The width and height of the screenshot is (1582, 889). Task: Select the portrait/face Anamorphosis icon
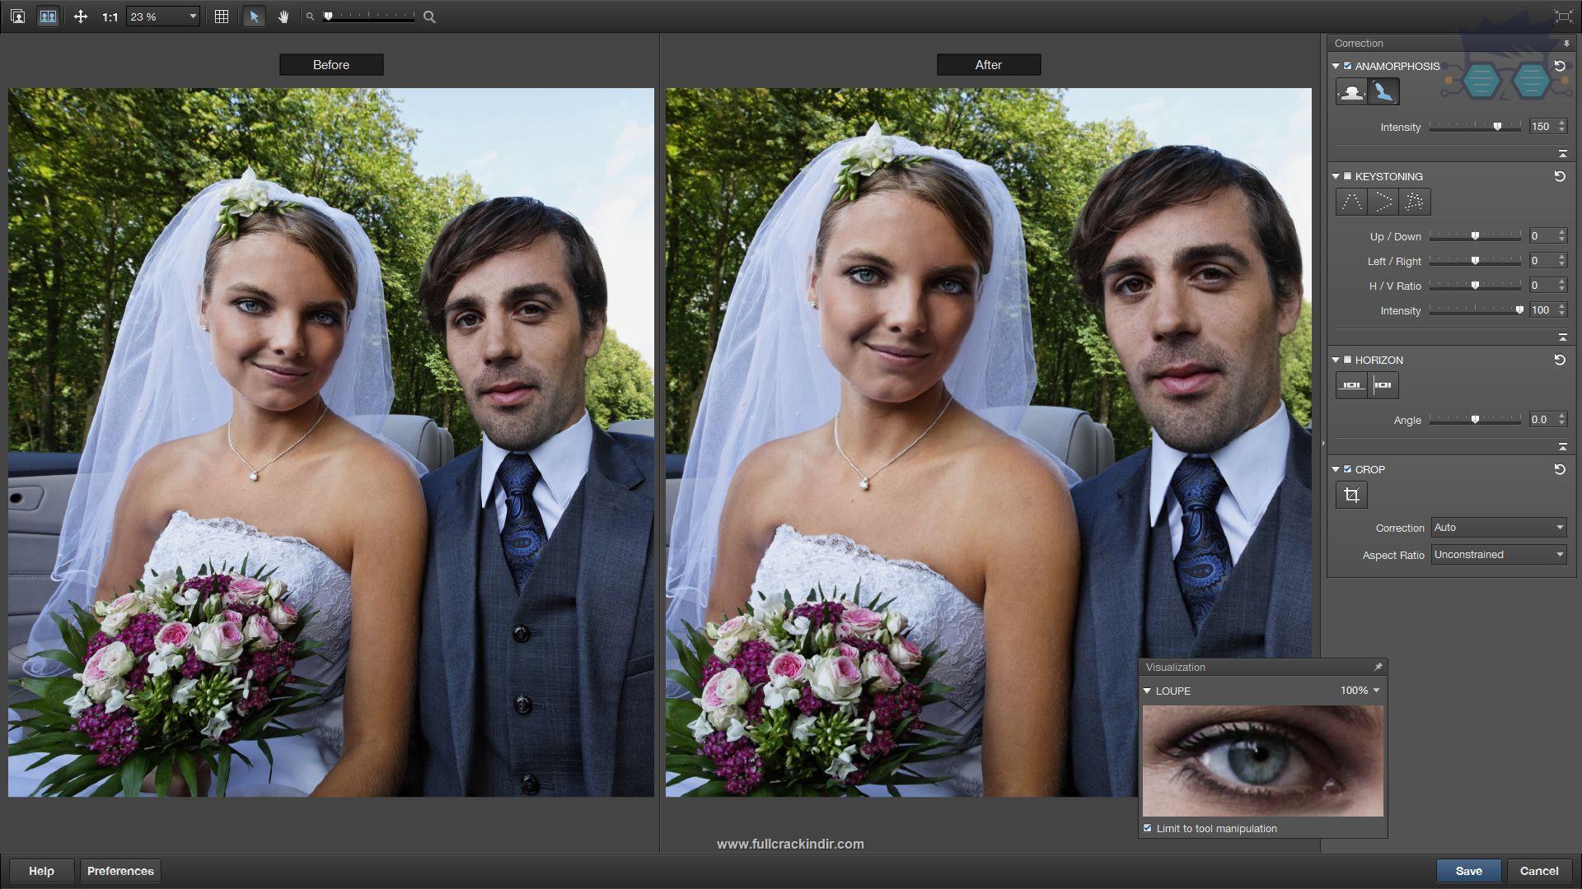[1350, 91]
